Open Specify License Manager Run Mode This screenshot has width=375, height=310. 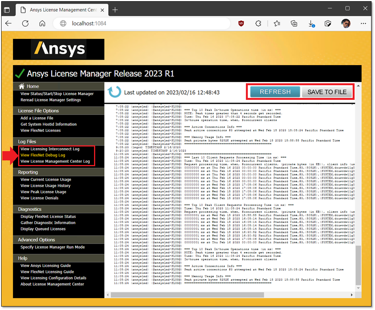coord(53,247)
